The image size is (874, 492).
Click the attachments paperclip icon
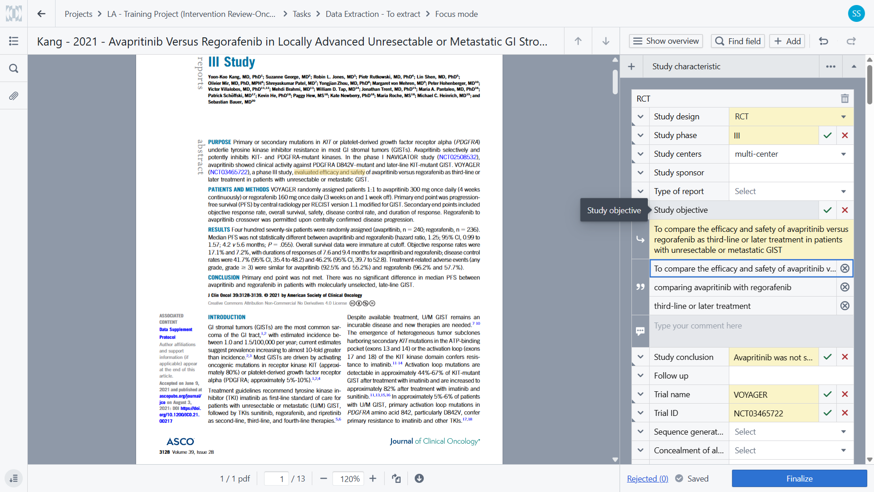coord(14,96)
